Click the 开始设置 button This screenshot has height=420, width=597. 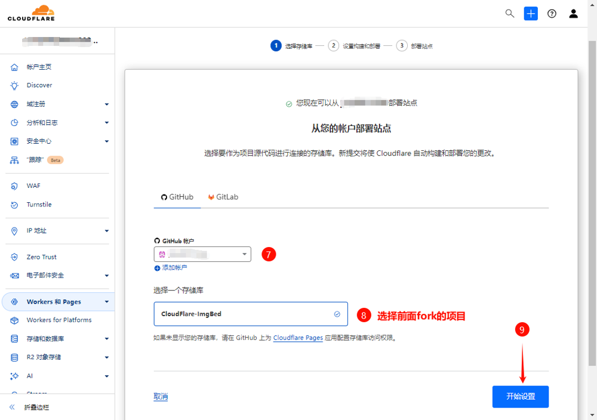tap(520, 397)
